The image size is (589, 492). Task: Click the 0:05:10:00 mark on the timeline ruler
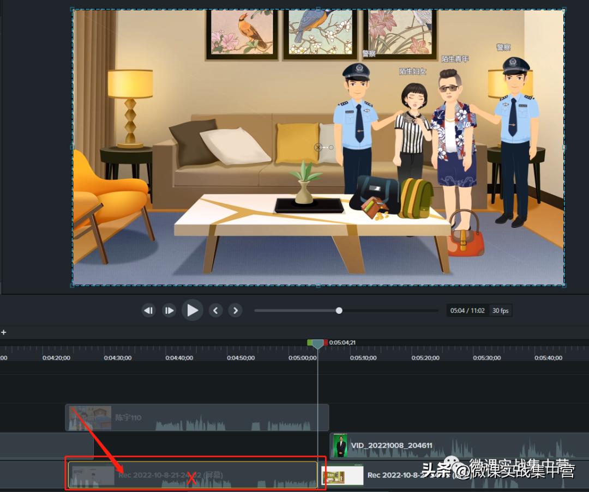point(363,358)
